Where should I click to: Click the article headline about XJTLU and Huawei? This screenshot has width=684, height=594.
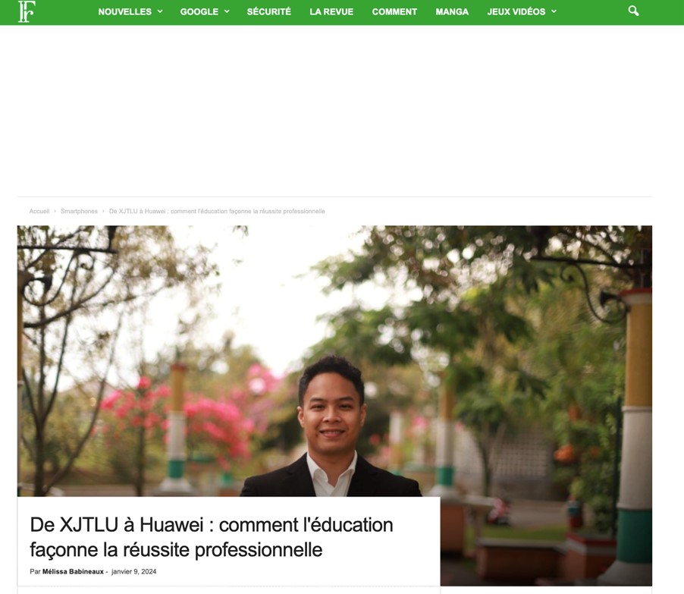click(x=212, y=537)
